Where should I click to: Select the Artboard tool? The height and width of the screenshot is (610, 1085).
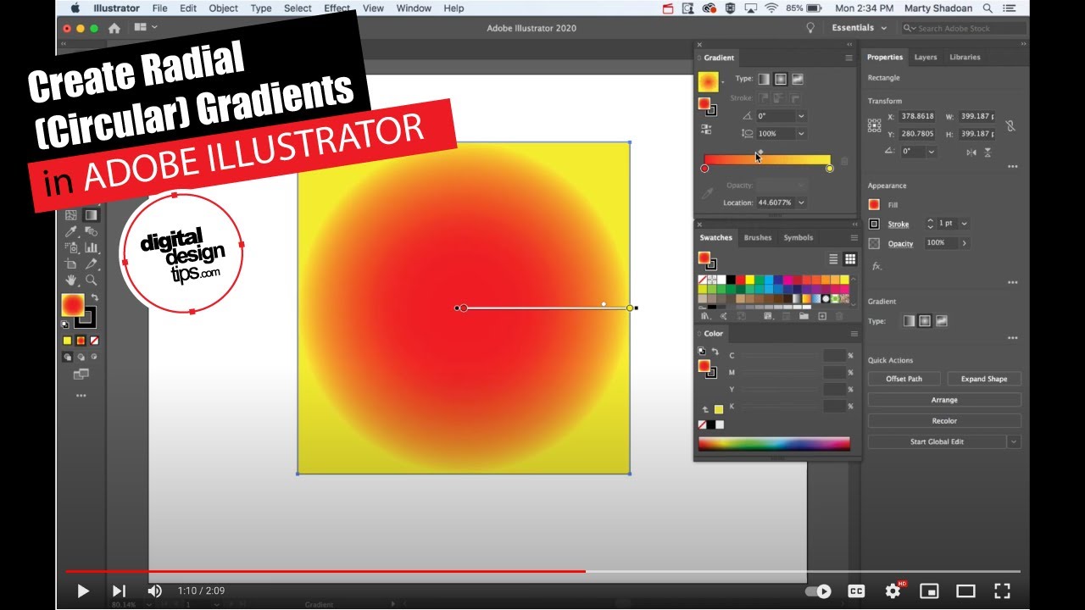(x=70, y=263)
